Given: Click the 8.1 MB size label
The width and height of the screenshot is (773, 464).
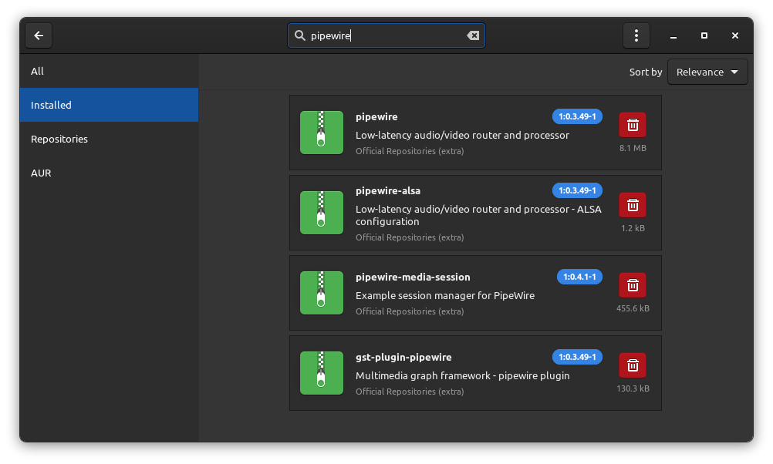Looking at the screenshot, I should [x=633, y=148].
